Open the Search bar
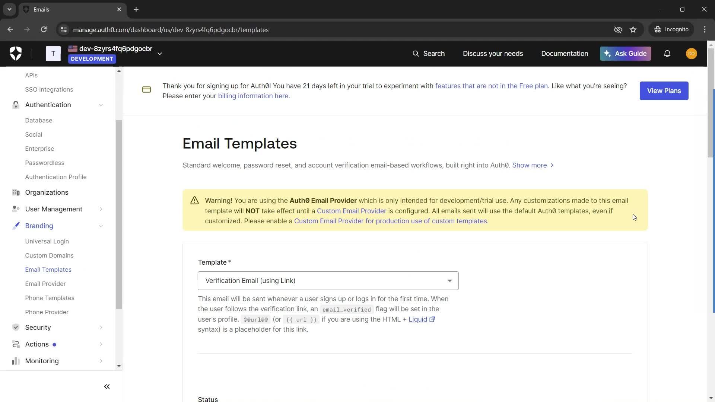 (x=429, y=54)
